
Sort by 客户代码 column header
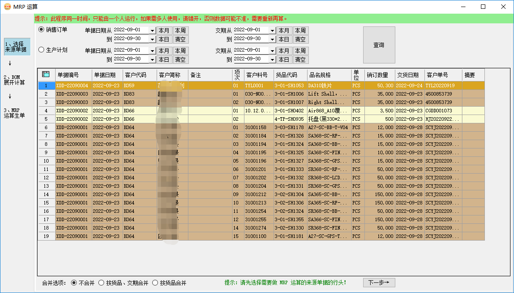point(140,75)
